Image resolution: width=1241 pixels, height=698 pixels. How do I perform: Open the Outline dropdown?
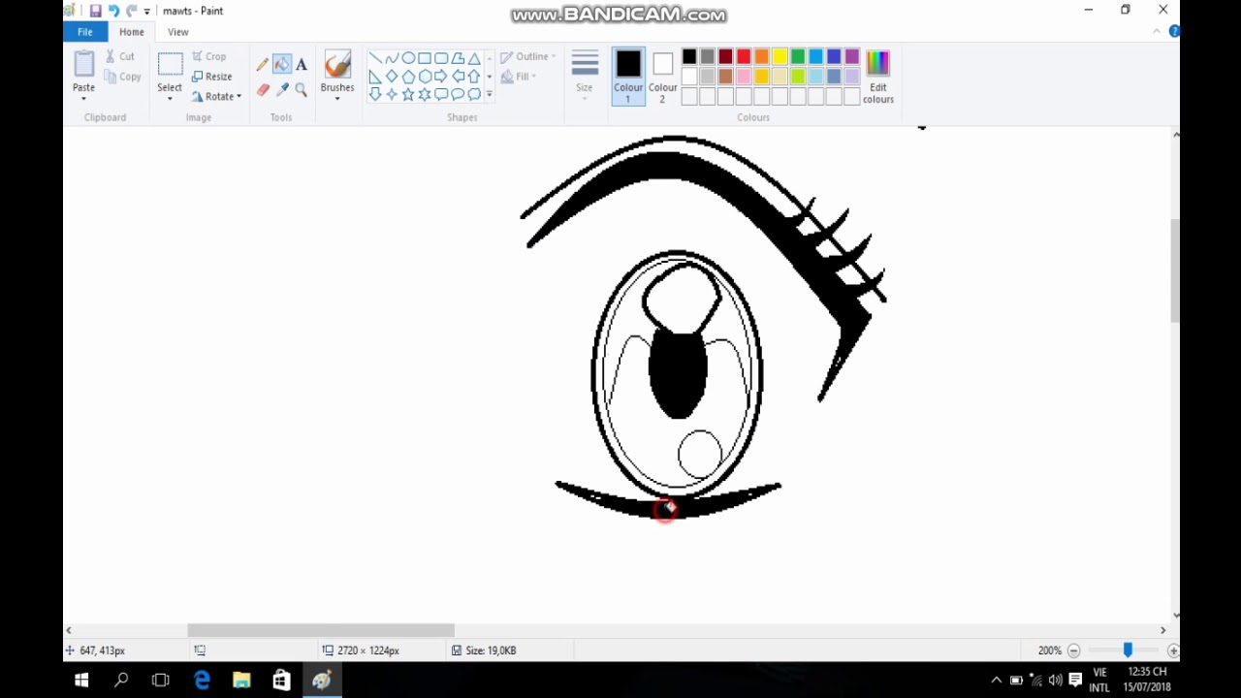coord(527,57)
